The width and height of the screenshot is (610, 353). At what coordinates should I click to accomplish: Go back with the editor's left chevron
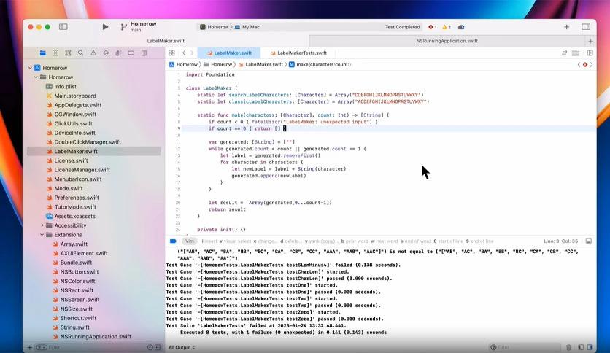click(x=184, y=53)
